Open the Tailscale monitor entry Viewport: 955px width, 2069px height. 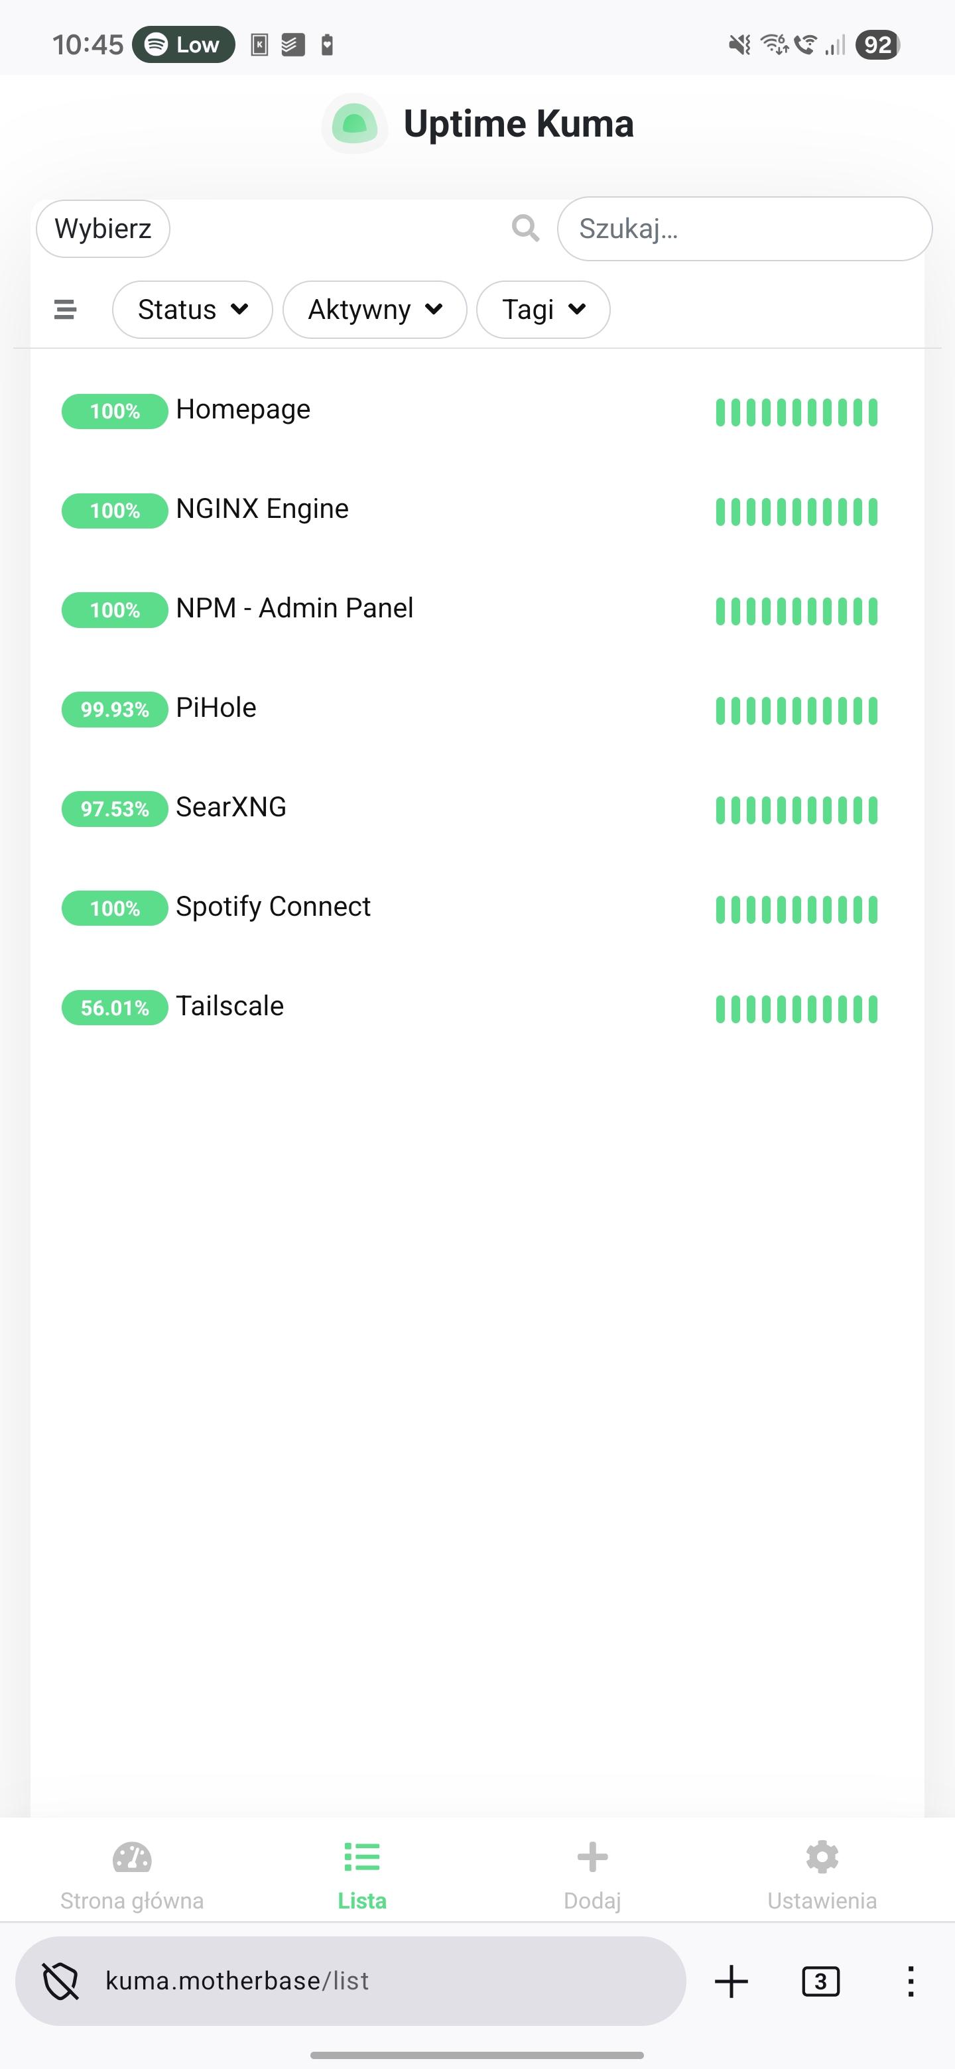click(229, 1007)
